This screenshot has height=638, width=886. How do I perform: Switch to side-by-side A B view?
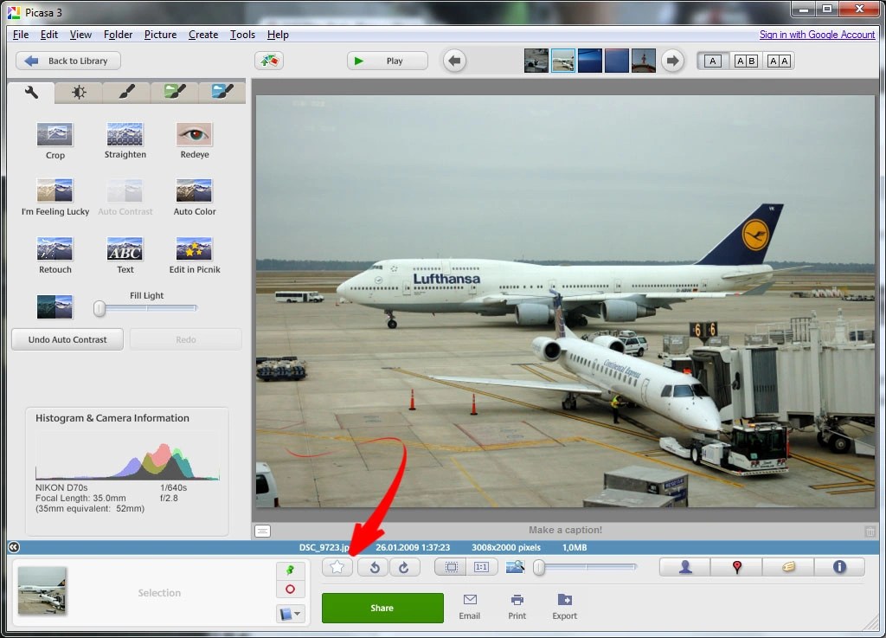click(x=746, y=61)
